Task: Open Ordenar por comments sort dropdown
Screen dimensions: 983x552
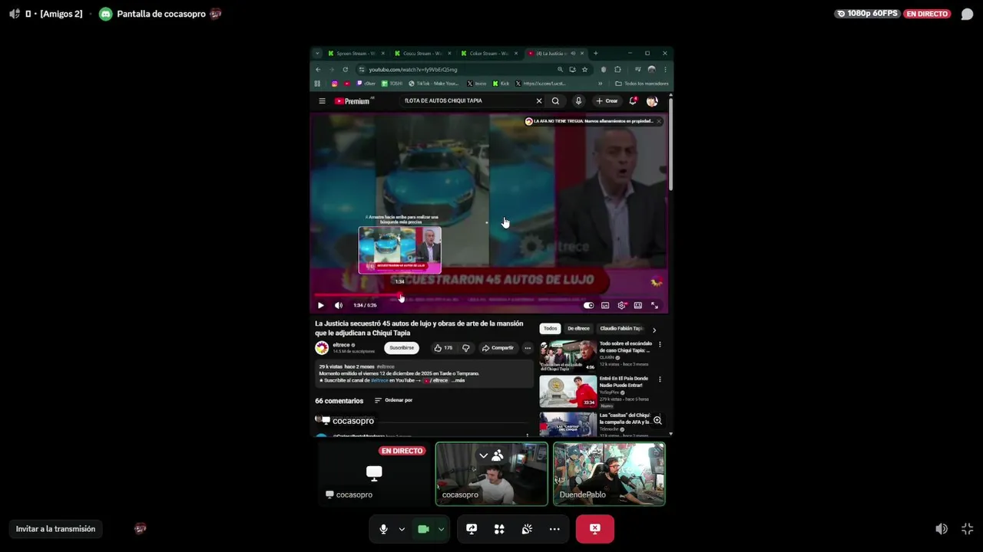Action: 394,400
